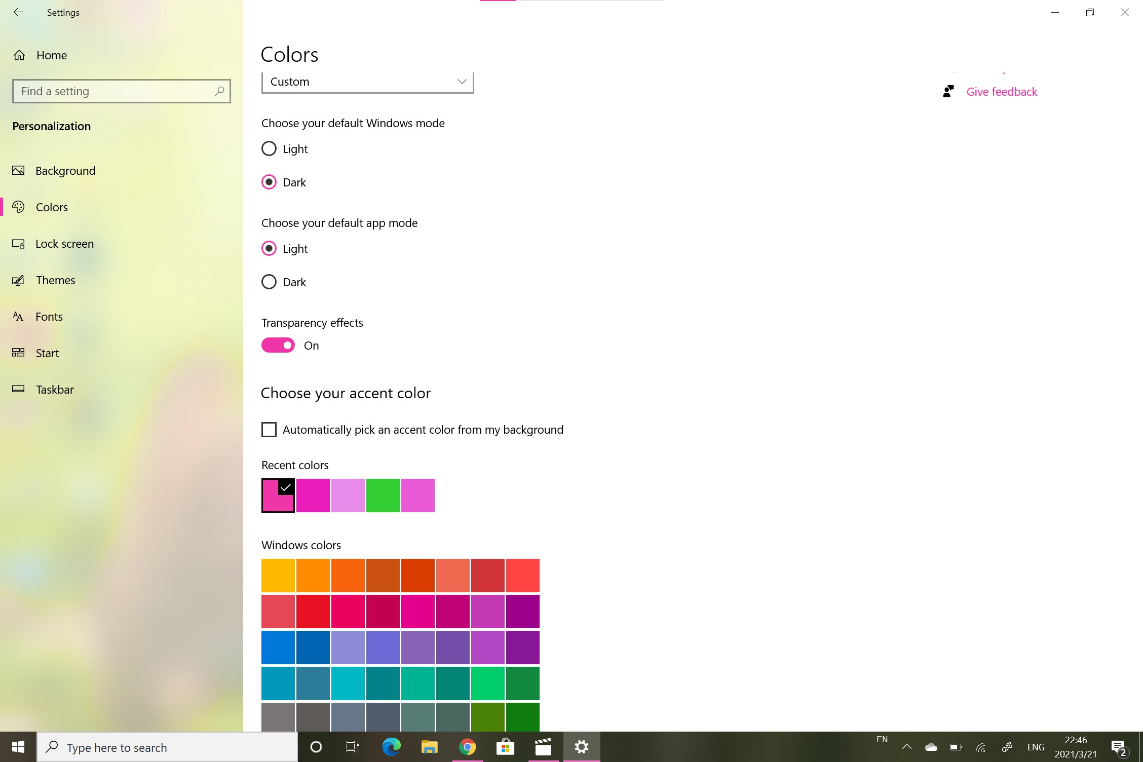Viewport: 1143px width, 762px height.
Task: Choose the bright blue Windows color swatch
Action: pyautogui.click(x=278, y=647)
